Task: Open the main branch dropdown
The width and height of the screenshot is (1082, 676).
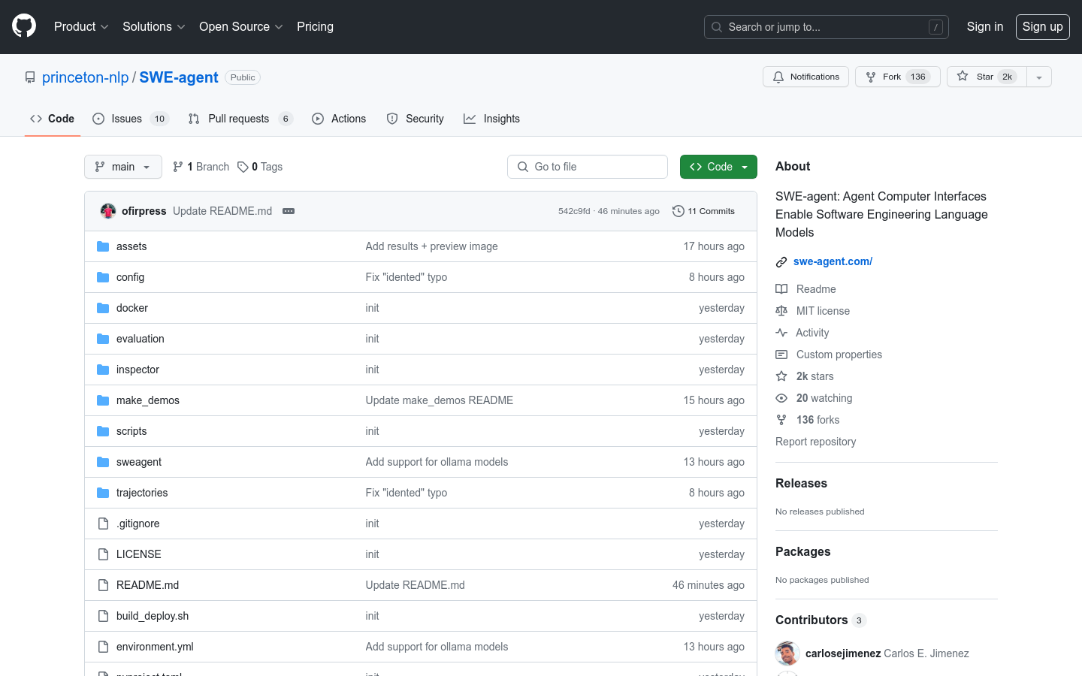Action: [x=123, y=167]
